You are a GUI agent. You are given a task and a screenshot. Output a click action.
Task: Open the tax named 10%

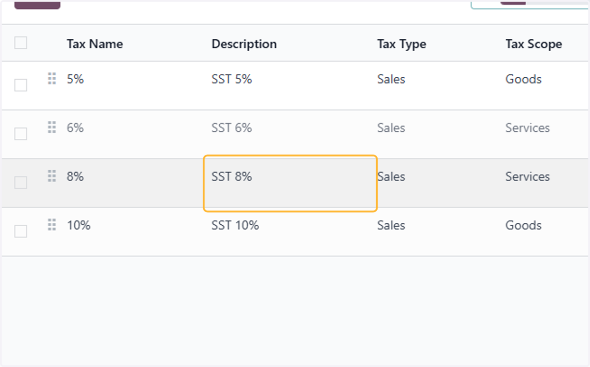pos(79,225)
